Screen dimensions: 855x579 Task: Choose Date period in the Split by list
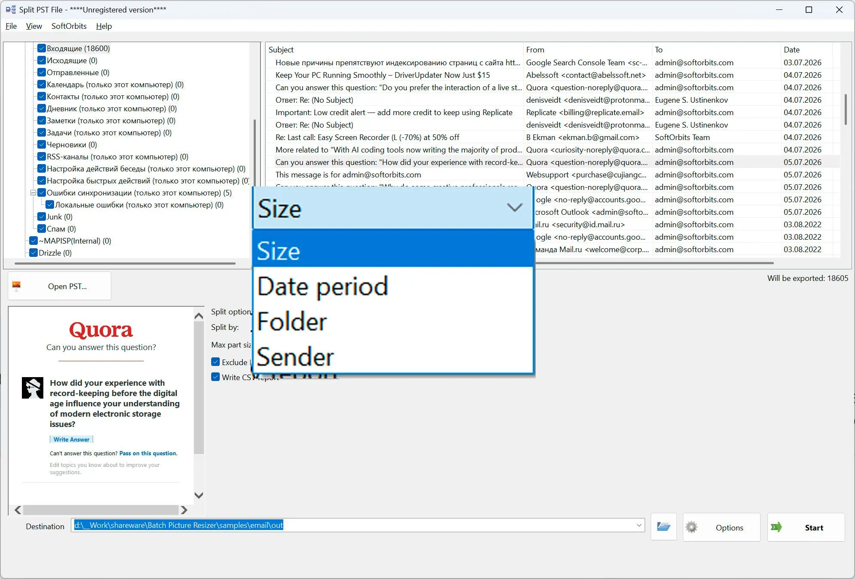point(393,286)
